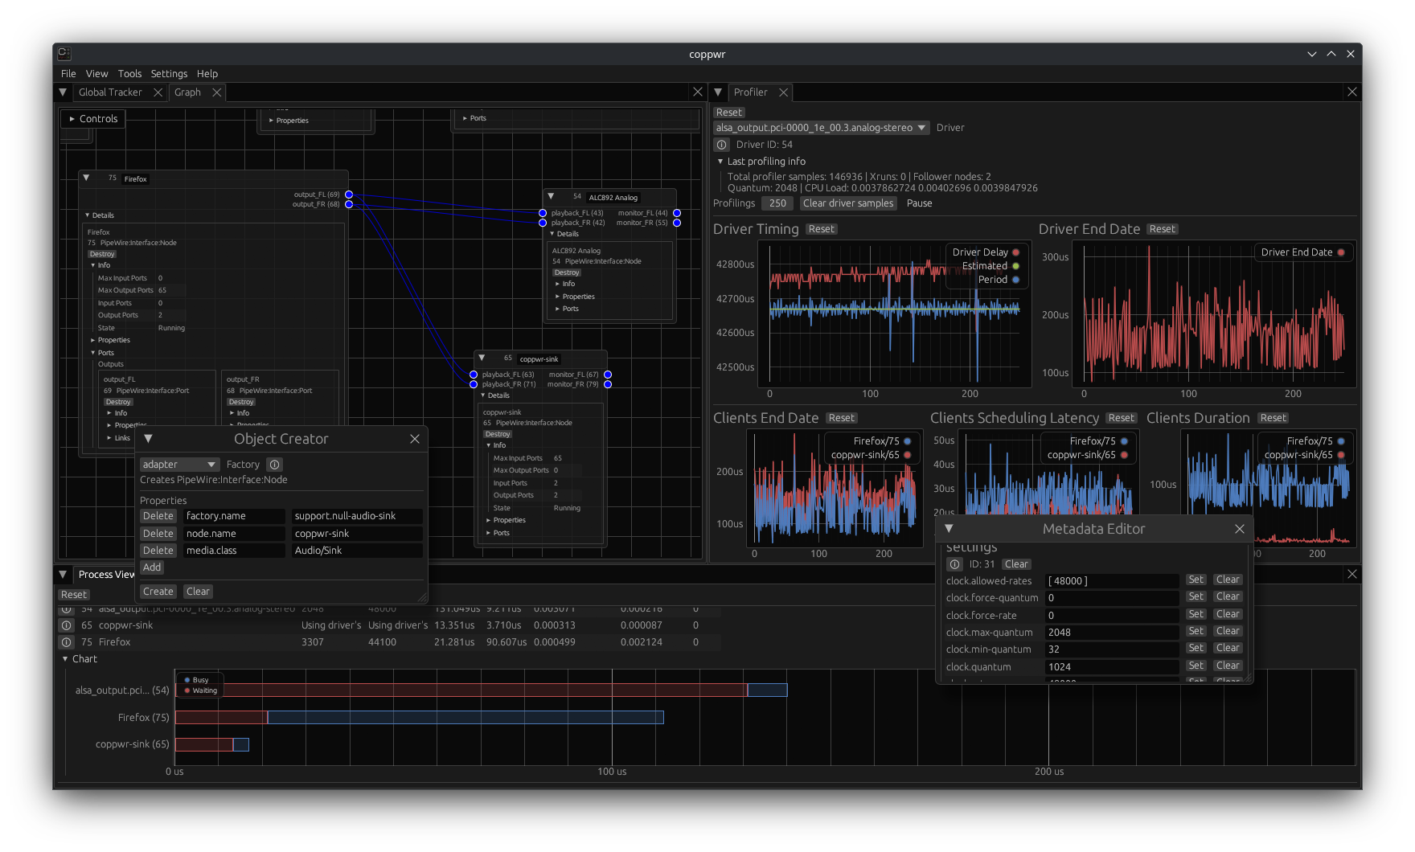Image resolution: width=1415 pixels, height=852 pixels.
Task: Click the Clear driver samples button
Action: (x=847, y=203)
